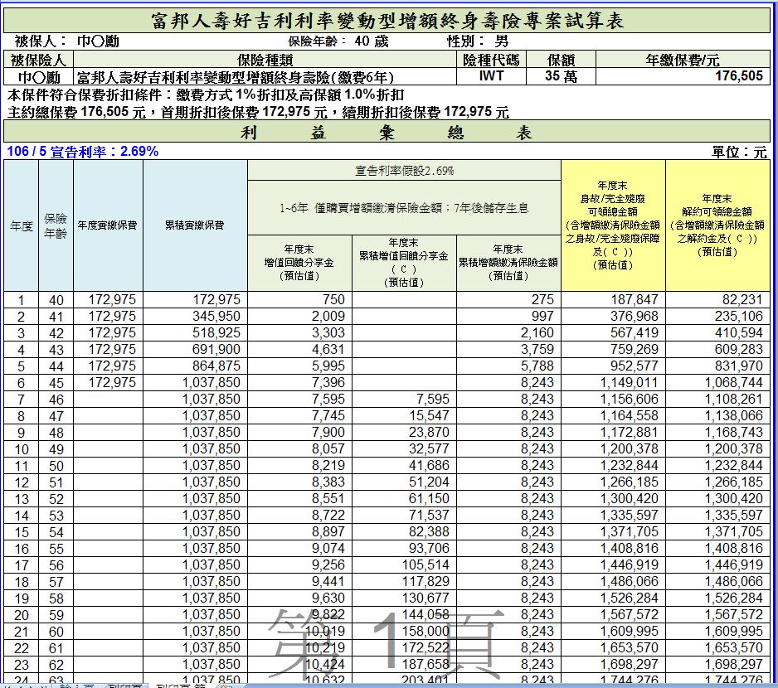Click the 年度末 累積增值回饋分享金 ( C ) header
This screenshot has width=778, height=688.
click(404, 263)
